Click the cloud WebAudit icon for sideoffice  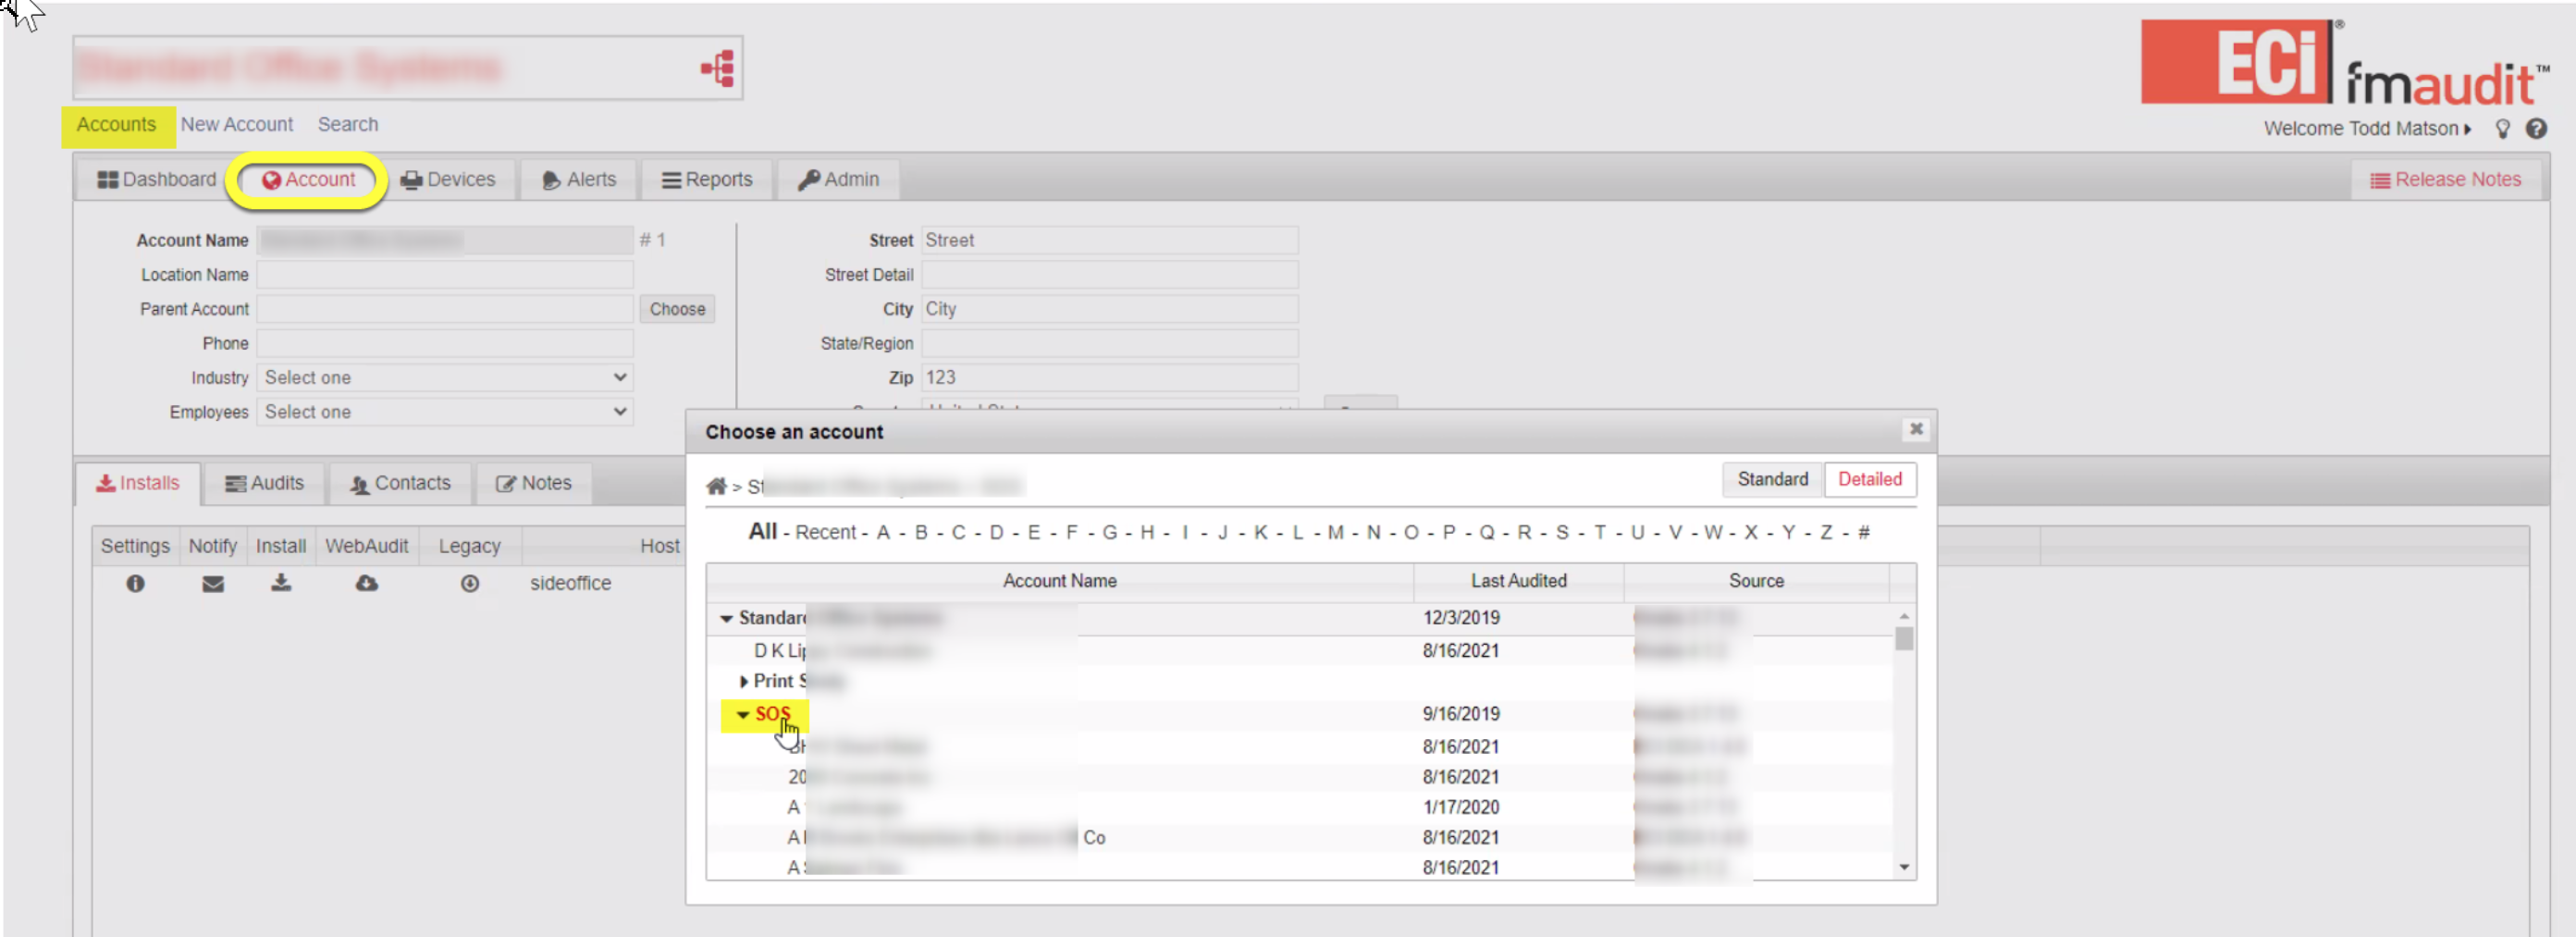(x=367, y=583)
